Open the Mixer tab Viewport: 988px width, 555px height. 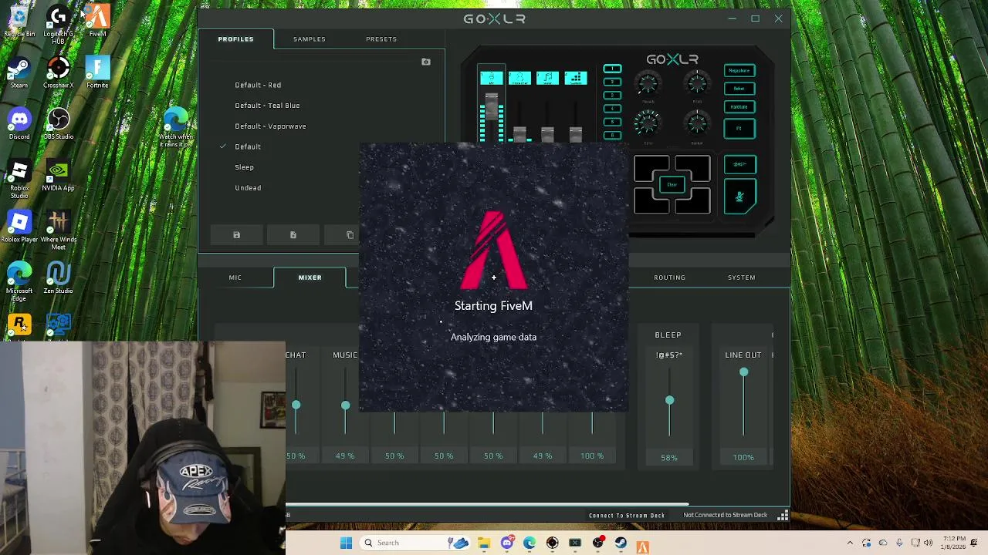point(310,277)
